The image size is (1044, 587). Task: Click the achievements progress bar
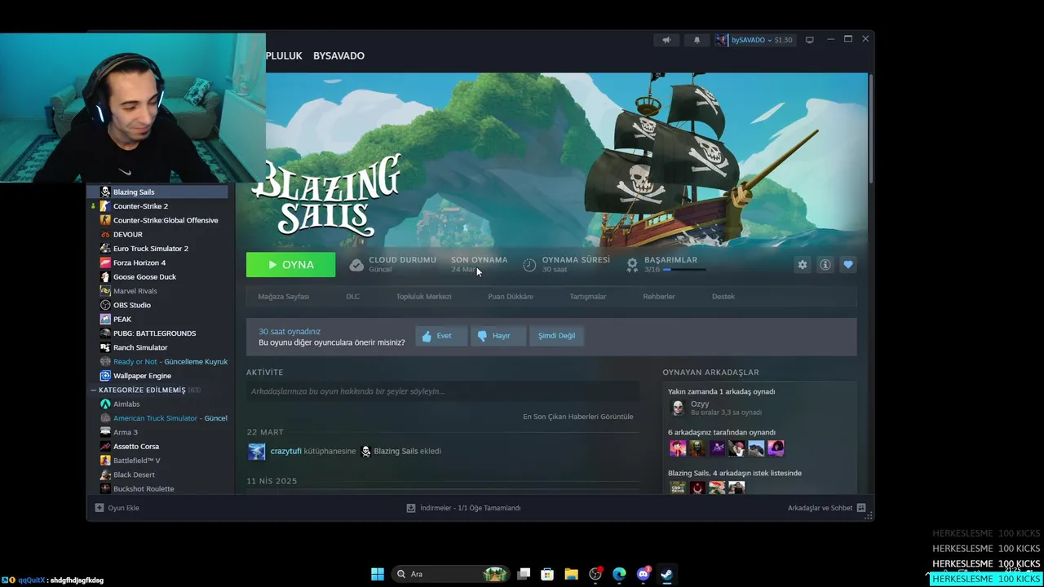[683, 270]
